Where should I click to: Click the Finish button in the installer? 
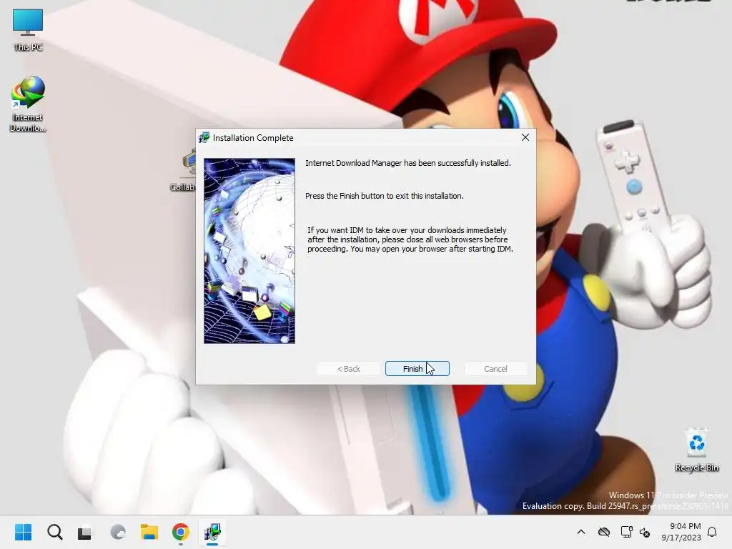[417, 368]
